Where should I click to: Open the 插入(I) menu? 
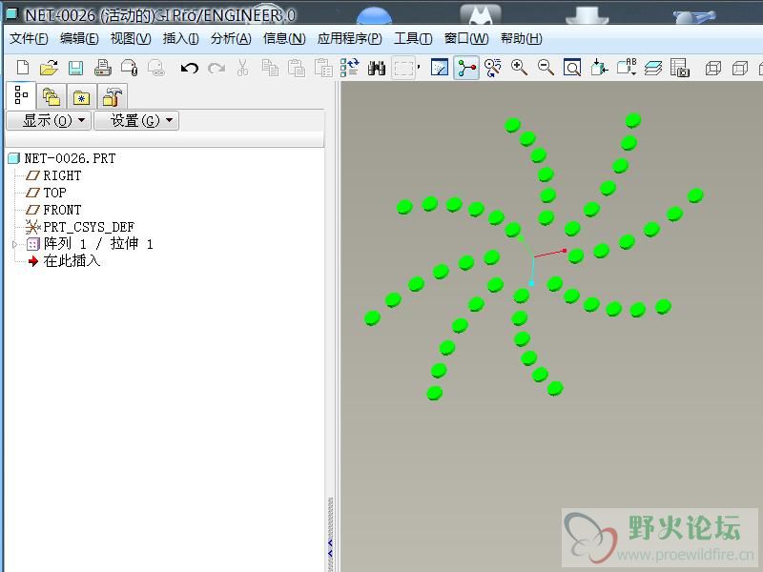click(180, 38)
